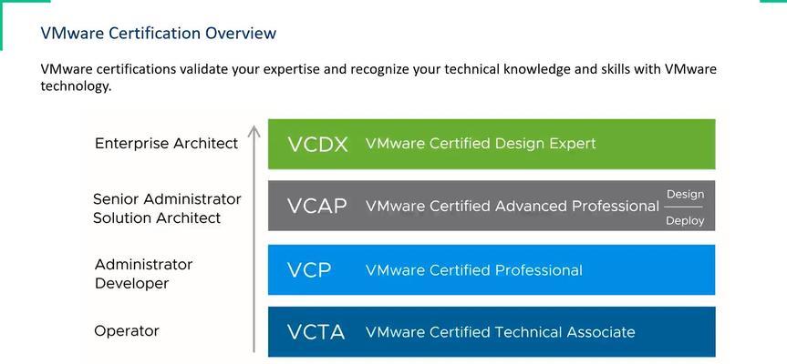Click the upward progression arrow

254,238
